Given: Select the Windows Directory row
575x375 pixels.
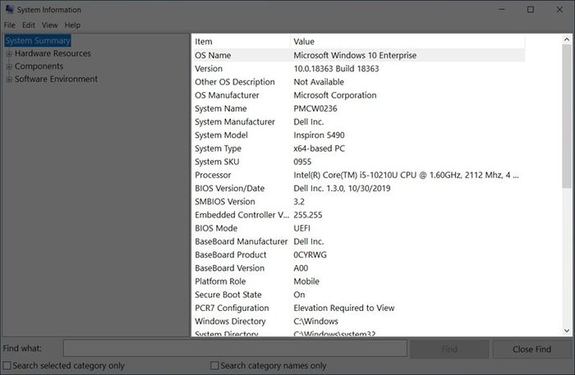Looking at the screenshot, I should pos(358,321).
